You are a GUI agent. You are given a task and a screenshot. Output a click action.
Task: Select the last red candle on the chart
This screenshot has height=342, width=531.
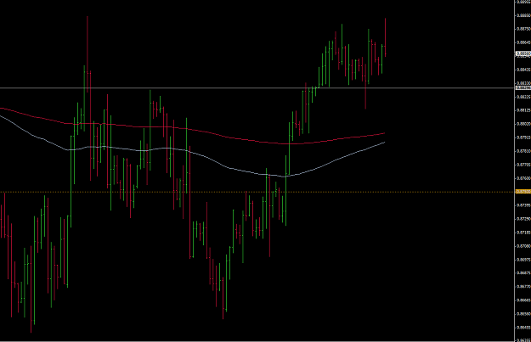(385, 37)
